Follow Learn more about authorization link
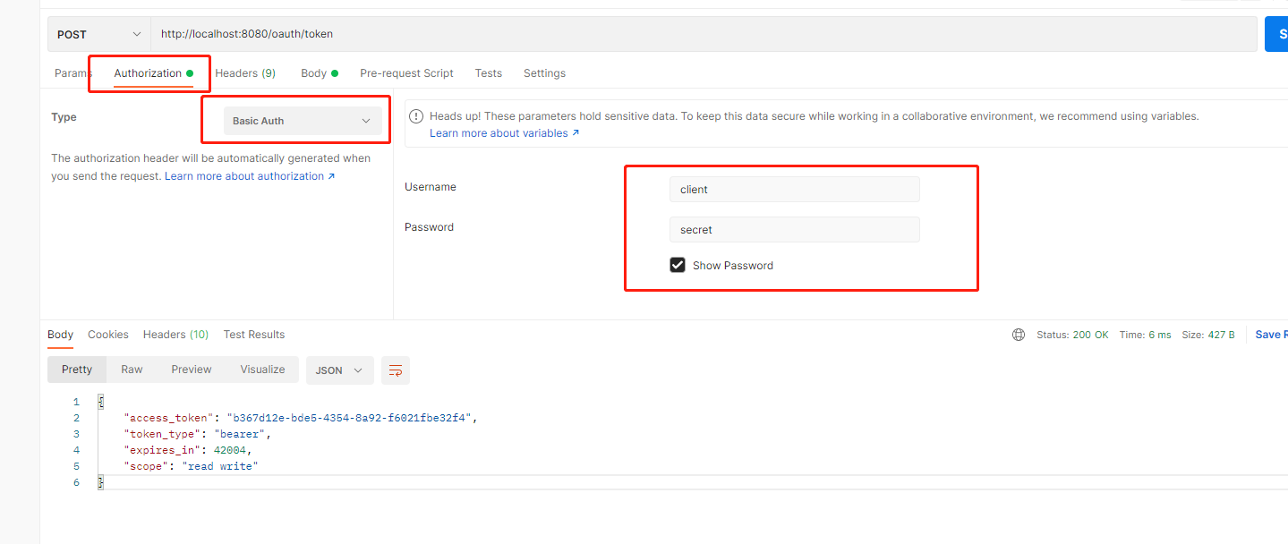Viewport: 1288px width, 544px height. (250, 176)
